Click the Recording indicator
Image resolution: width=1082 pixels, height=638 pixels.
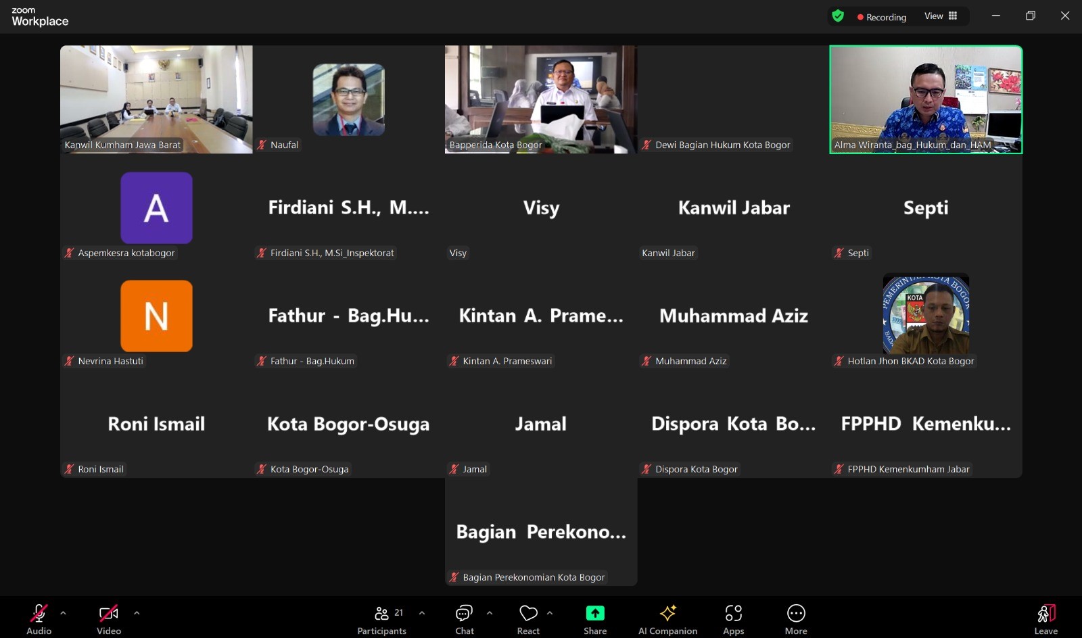[x=882, y=17]
